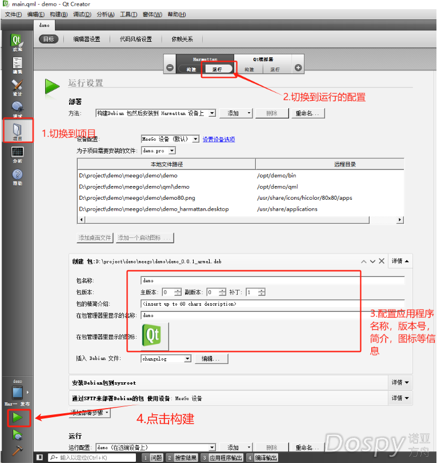Viewport: 437px width, 463px height.
Task: Click the locator search input
Action: pyautogui.click(x=92, y=457)
